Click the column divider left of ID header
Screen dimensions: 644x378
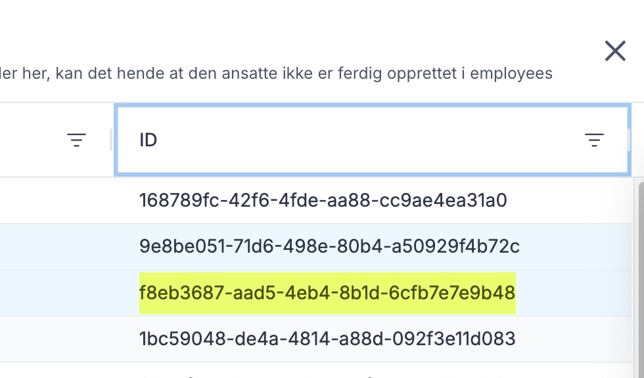(x=110, y=140)
